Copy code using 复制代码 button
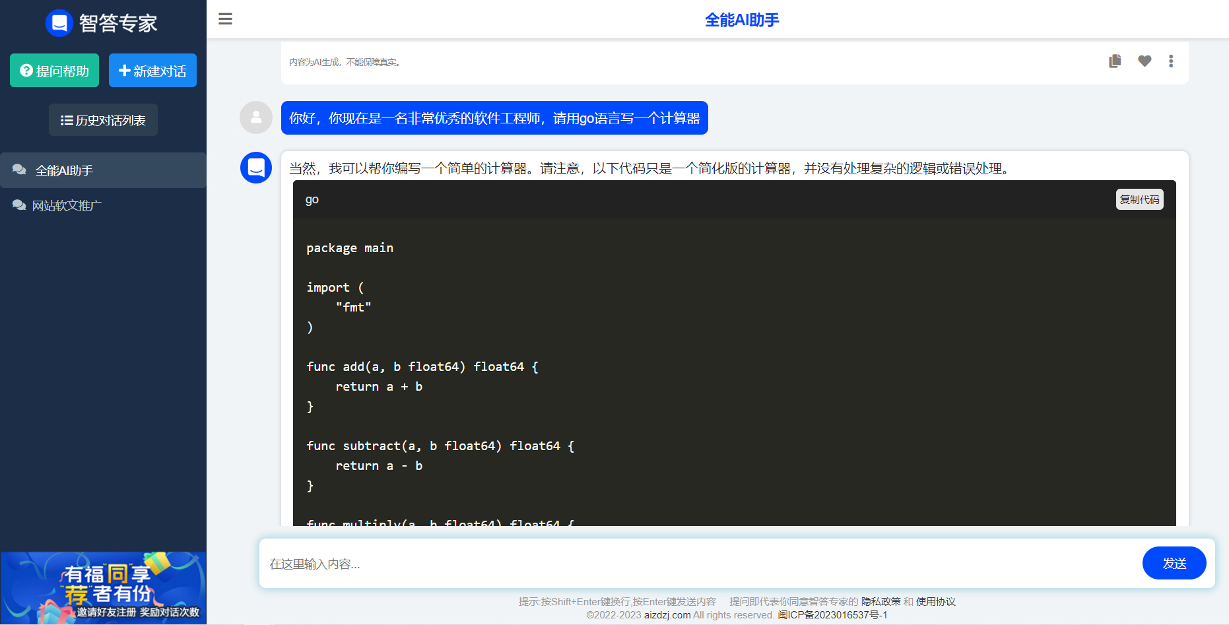 [x=1139, y=199]
